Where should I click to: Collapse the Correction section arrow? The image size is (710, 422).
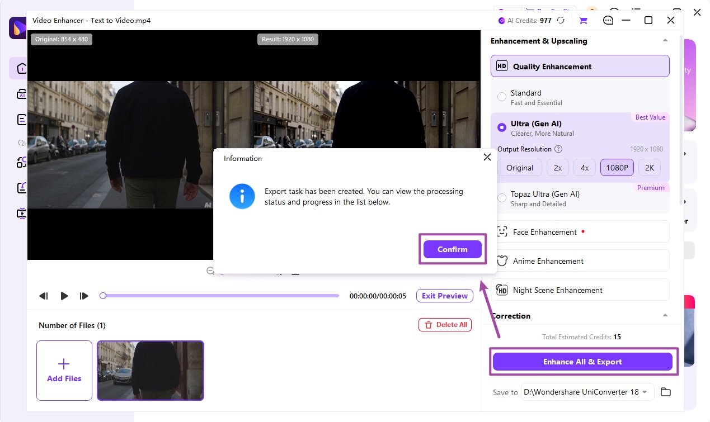(x=665, y=315)
